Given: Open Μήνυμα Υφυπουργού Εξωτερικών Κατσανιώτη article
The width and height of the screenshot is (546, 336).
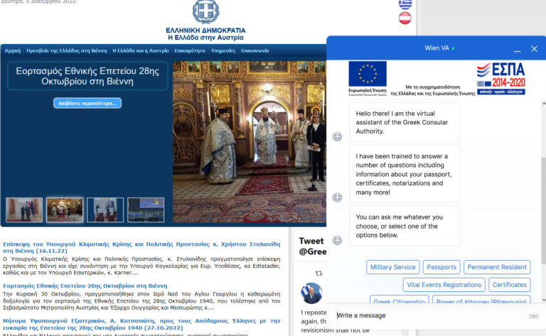Looking at the screenshot, I should [x=141, y=324].
